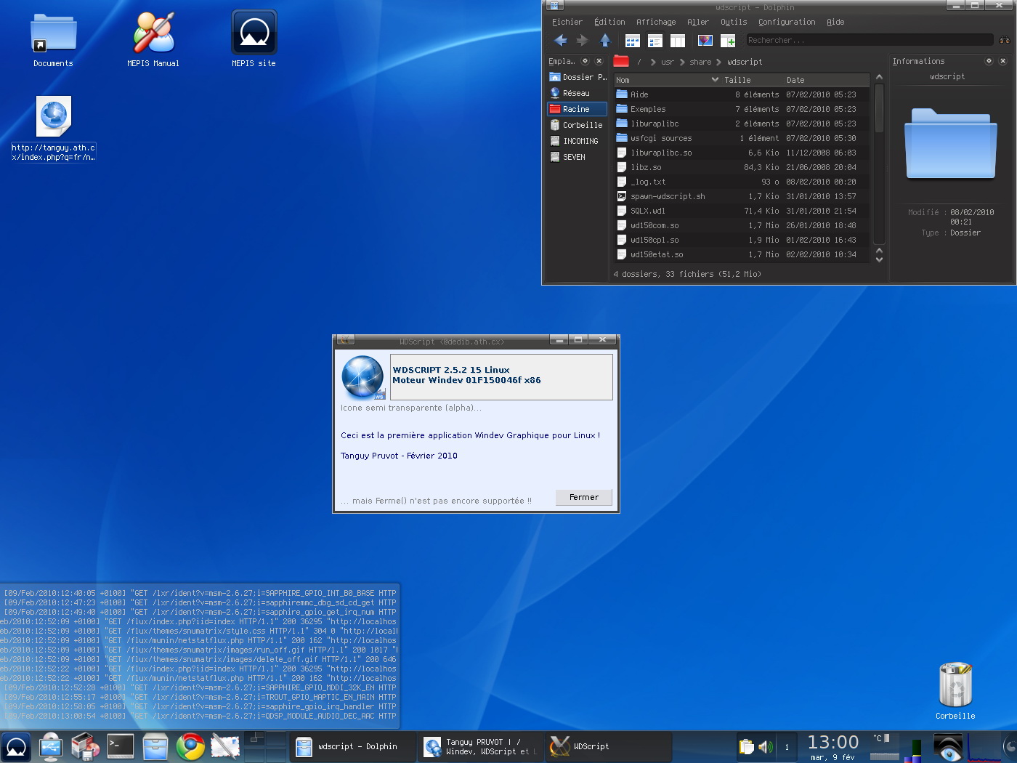Screen dimensions: 1017x763
Task: Switch Dolphin to icons view mode
Action: [x=633, y=41]
